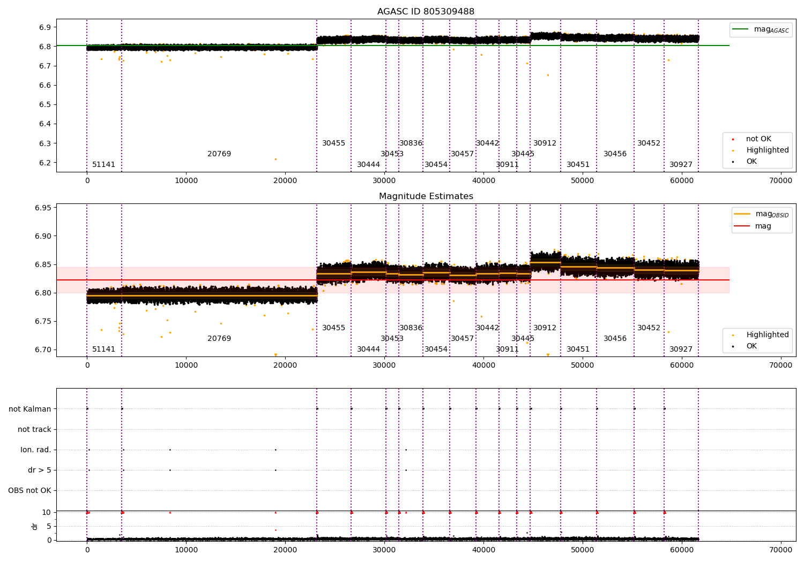
Task: Click 'OBS not OK' row label
Action: click(29, 490)
